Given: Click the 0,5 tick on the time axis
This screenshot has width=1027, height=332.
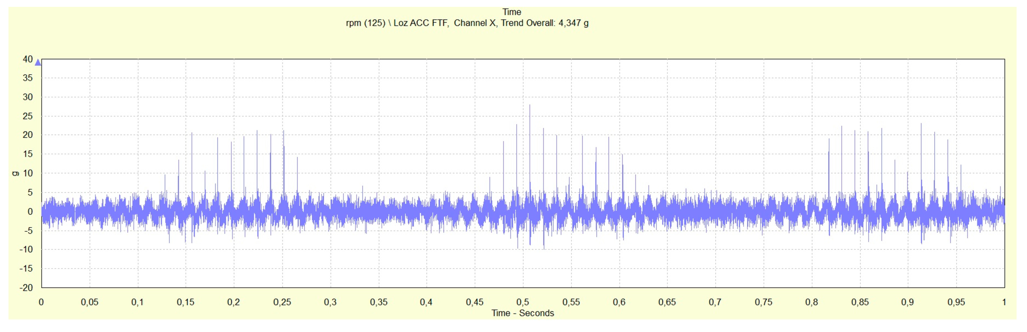Looking at the screenshot, I should click(523, 302).
